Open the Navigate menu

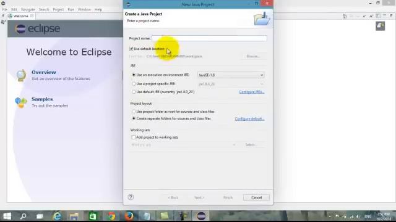point(28,9)
